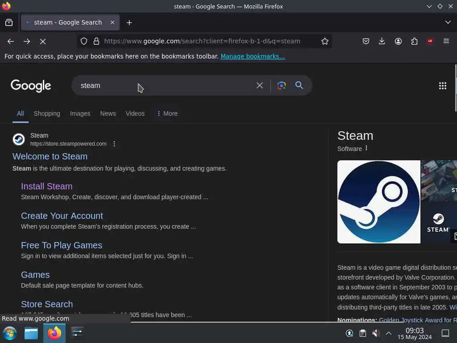Open the clock showing 09:03
457x343 pixels.
[x=415, y=333]
